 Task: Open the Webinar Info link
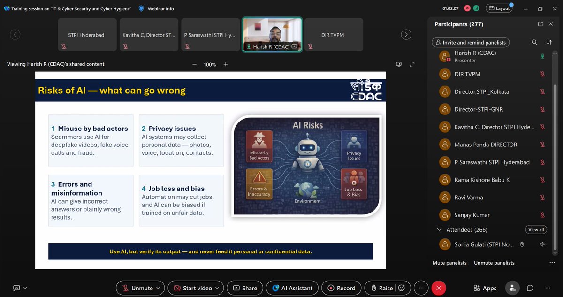[x=160, y=8]
